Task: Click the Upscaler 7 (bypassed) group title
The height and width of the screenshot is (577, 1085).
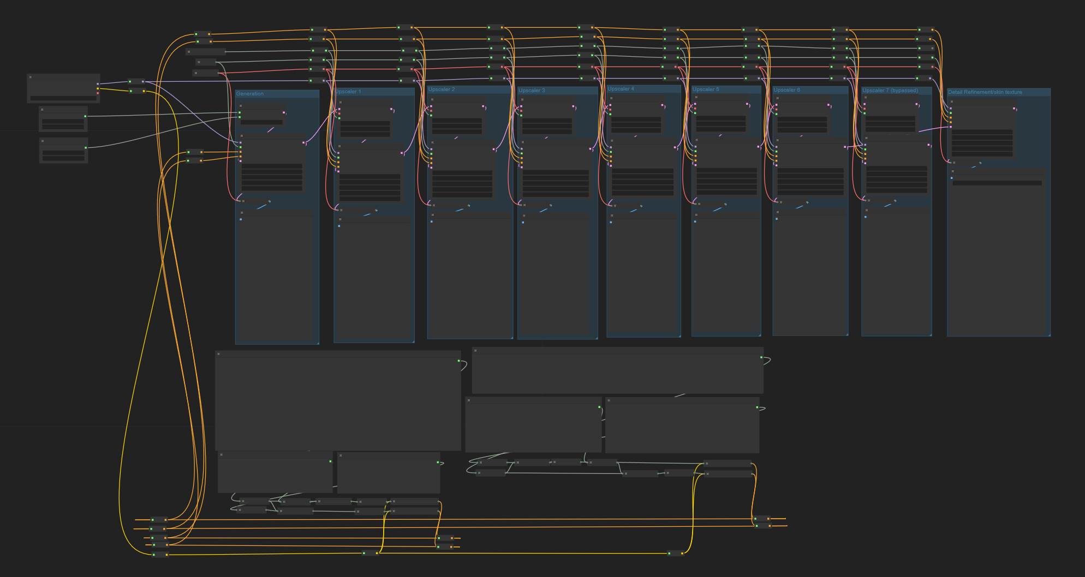Action: click(890, 91)
